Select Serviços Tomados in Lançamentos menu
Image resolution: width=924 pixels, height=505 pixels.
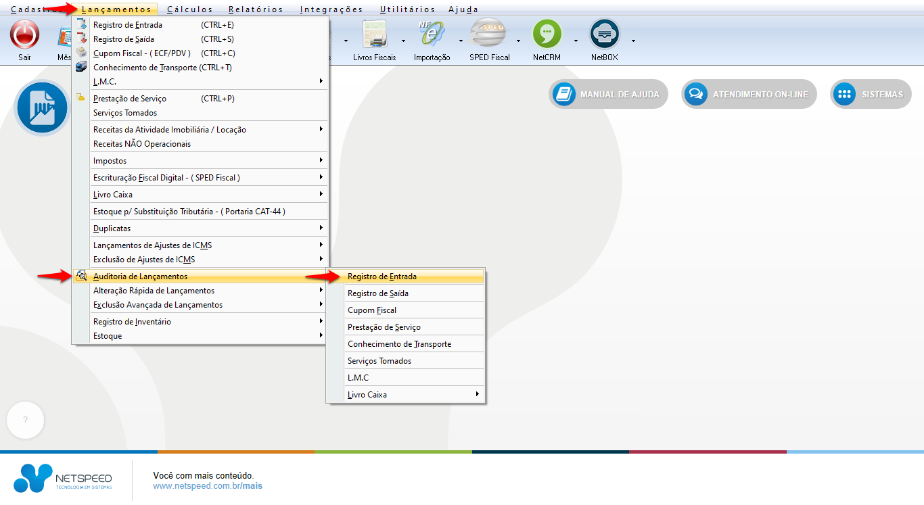pos(125,113)
